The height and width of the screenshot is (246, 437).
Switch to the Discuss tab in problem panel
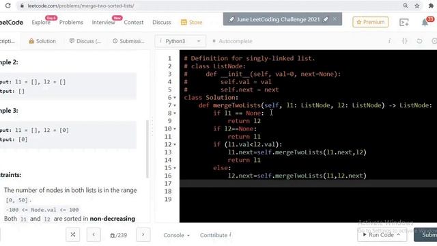click(x=85, y=41)
